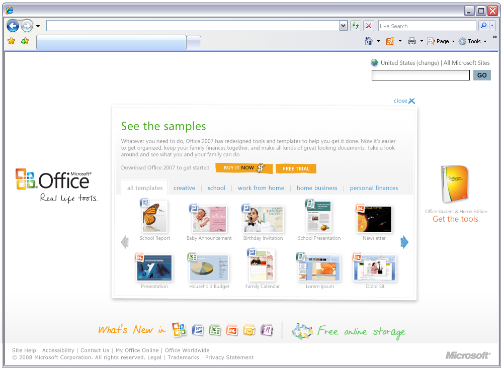Close the samples panel

(x=404, y=101)
